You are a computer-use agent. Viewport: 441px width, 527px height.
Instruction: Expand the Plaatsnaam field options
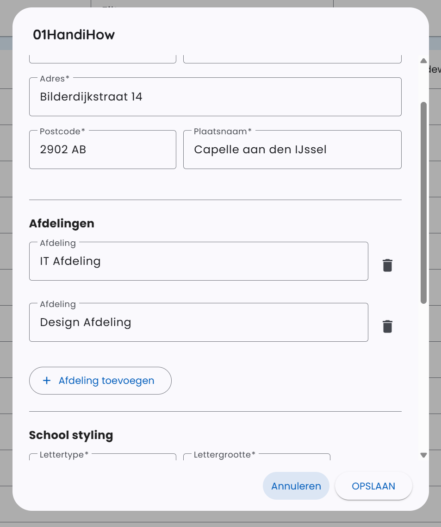(292, 149)
